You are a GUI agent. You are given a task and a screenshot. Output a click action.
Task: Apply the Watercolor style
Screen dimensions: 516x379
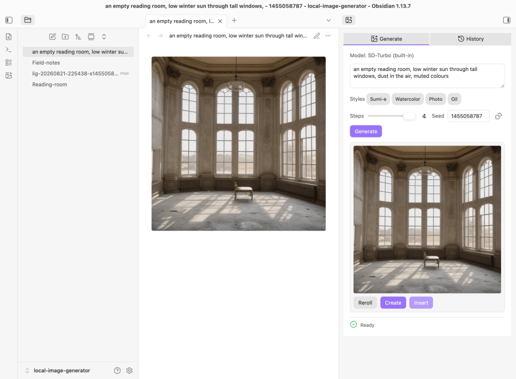click(x=408, y=99)
